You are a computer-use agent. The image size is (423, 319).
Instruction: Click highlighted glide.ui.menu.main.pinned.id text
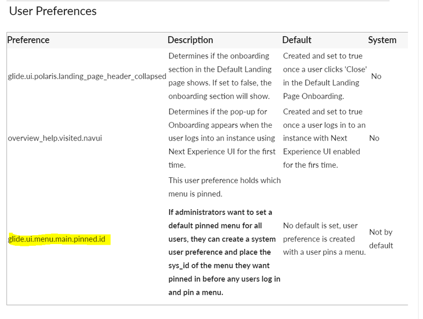(56, 239)
